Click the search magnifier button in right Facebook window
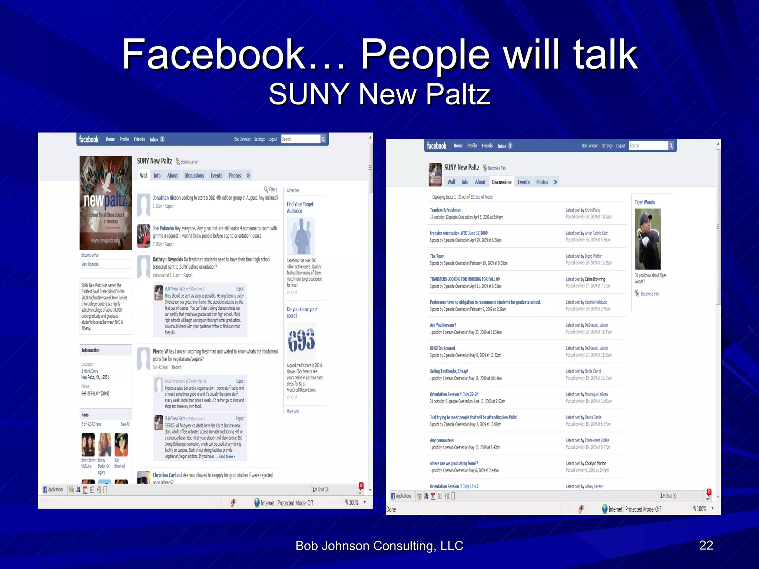 (671, 146)
